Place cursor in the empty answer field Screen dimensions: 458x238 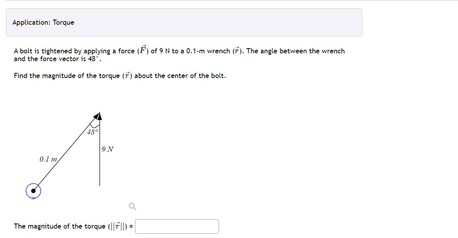(x=177, y=226)
